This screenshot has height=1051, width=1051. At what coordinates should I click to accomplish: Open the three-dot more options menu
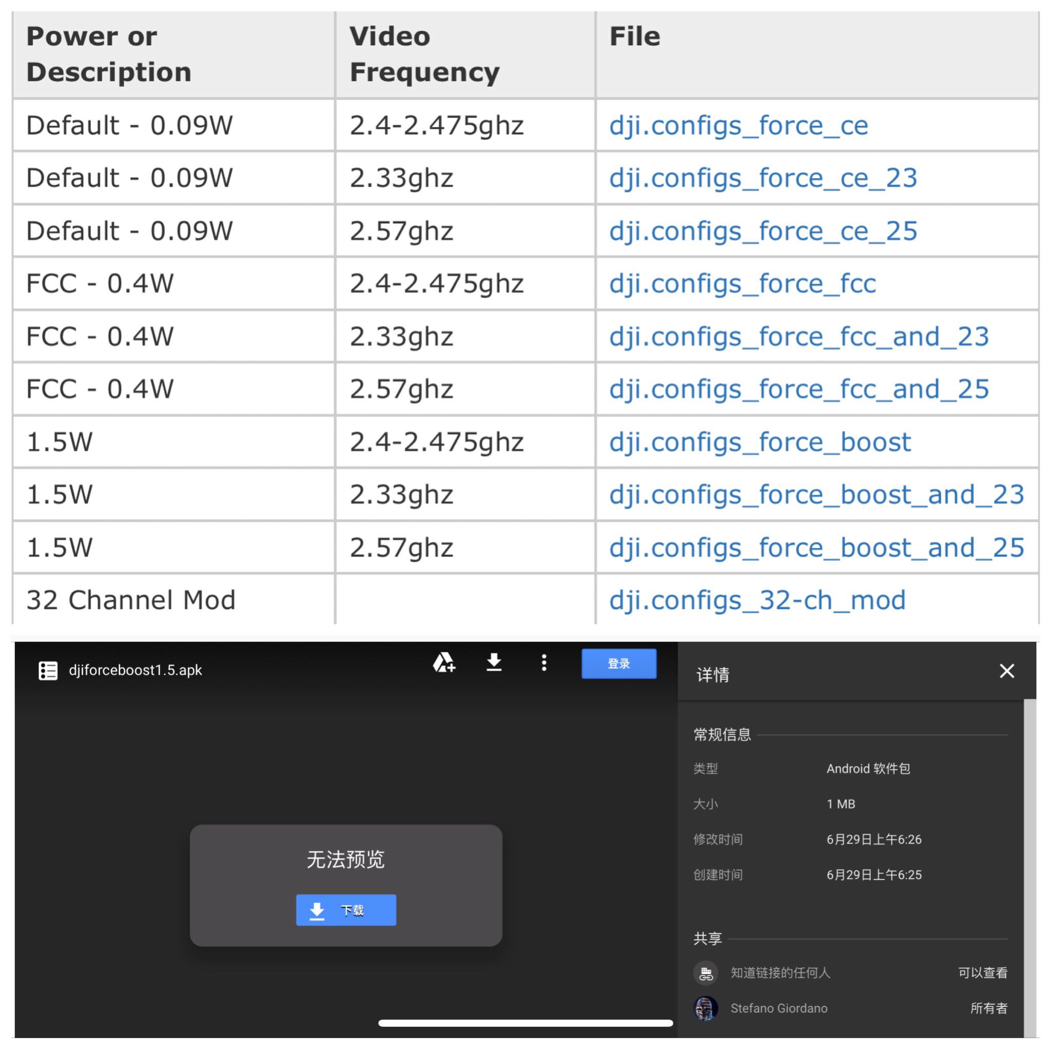544,663
